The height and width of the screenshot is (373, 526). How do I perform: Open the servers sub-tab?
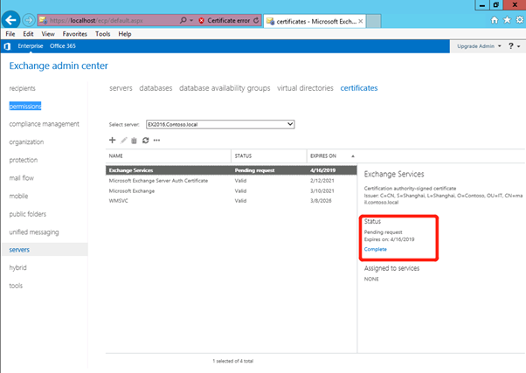(121, 88)
